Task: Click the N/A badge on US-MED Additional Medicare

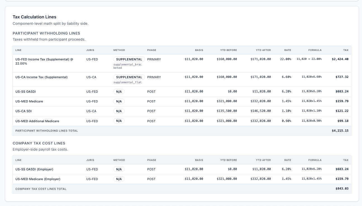Action: point(119,121)
